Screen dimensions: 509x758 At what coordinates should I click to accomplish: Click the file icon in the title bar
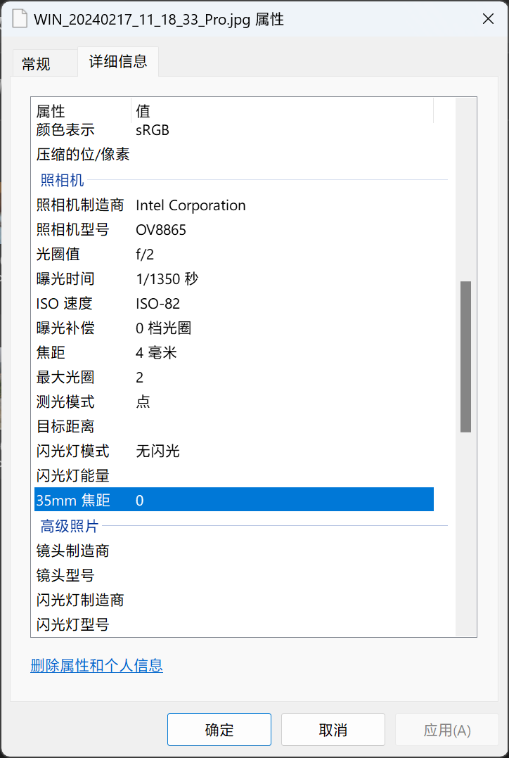pyautogui.click(x=19, y=19)
